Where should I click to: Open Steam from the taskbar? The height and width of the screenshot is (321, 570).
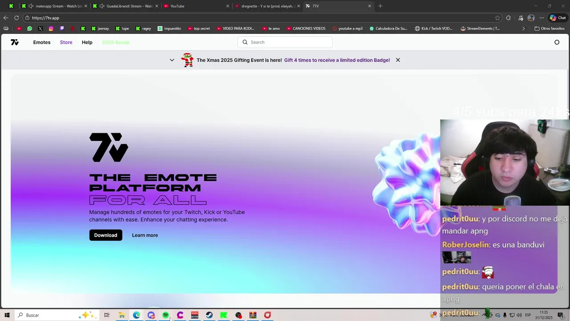(209, 315)
